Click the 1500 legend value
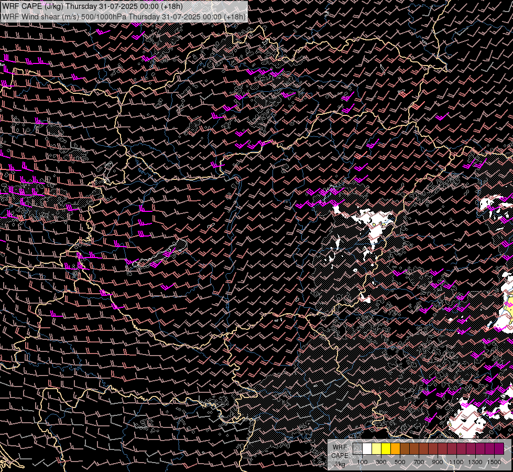Image resolution: width=513 pixels, height=472 pixels. tap(494, 462)
